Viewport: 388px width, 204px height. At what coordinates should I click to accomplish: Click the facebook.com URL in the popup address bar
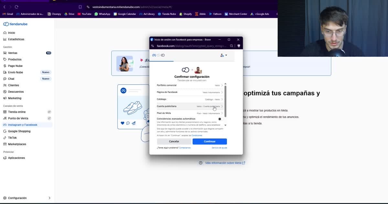192,46
